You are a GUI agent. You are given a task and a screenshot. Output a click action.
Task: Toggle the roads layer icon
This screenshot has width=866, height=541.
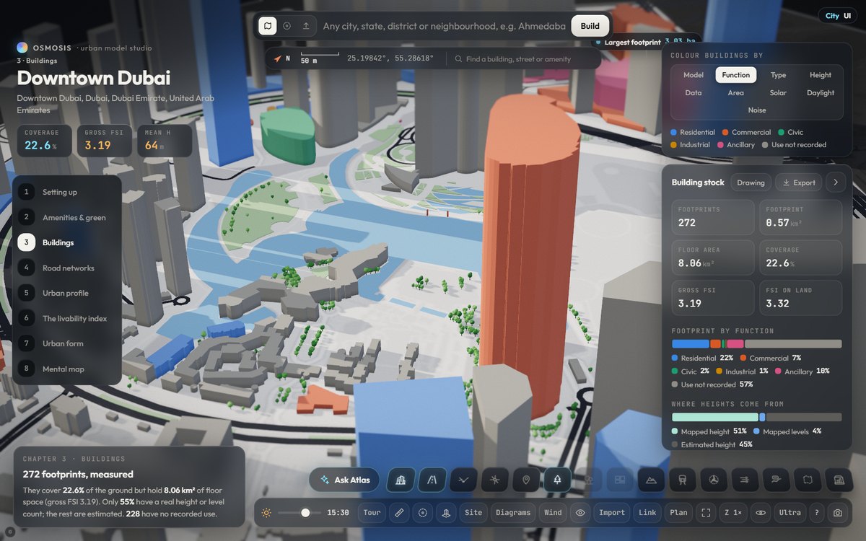point(432,480)
